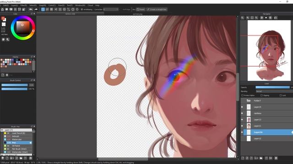This screenshot has width=293, height=164.
Task: Click the brush folder icon under brush list
Action: point(21,158)
